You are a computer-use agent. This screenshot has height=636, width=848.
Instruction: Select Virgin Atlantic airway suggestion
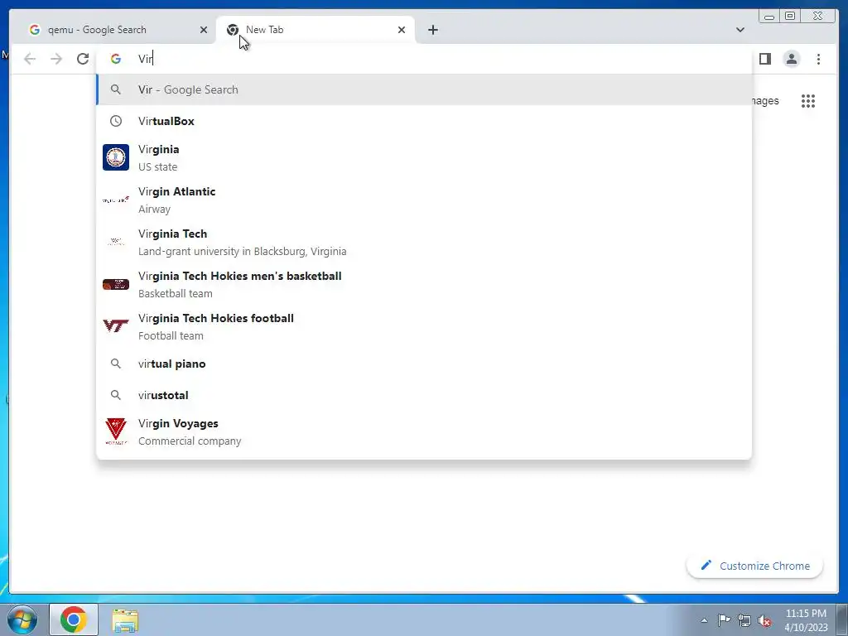425,200
